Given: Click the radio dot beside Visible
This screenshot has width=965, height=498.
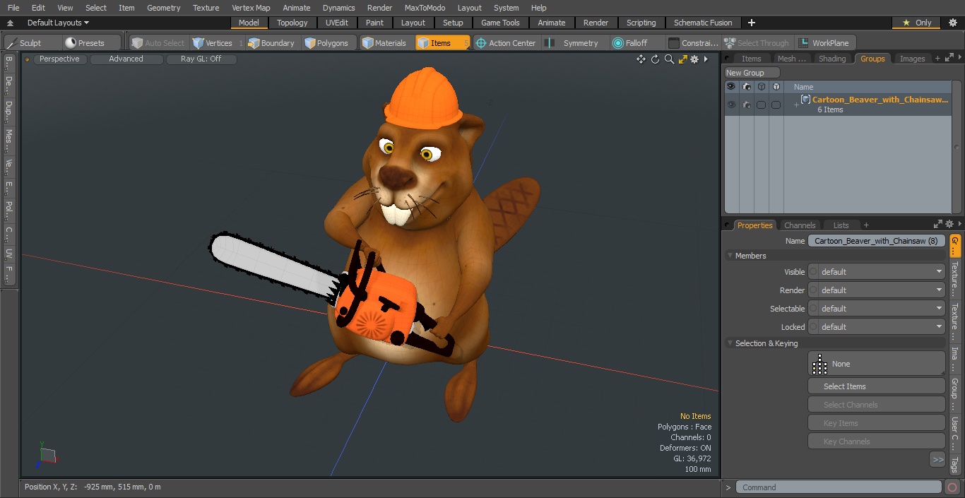Looking at the screenshot, I should (x=813, y=271).
